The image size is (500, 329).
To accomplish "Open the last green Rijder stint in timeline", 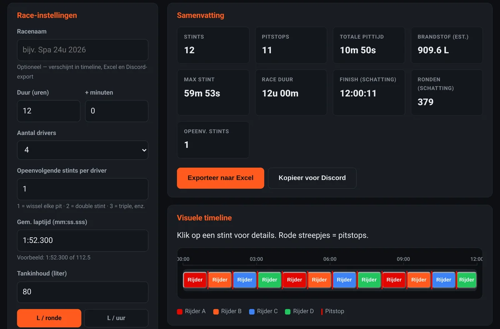I will click(467, 280).
